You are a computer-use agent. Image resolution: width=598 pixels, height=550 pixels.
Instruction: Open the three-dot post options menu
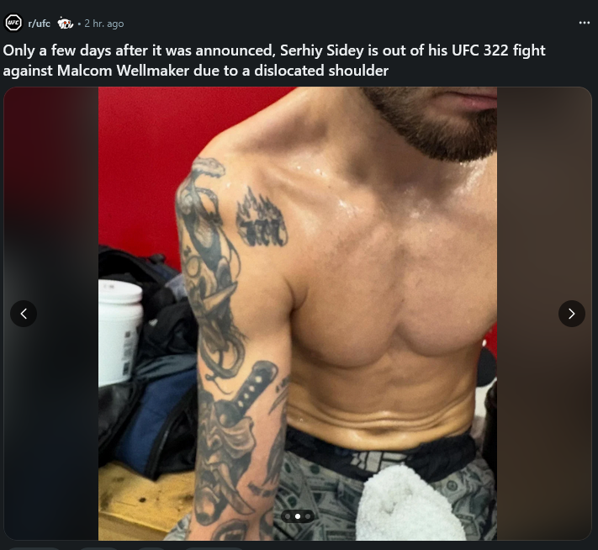coord(584,23)
